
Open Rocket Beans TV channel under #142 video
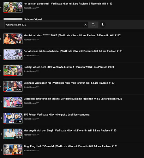pyautogui.click(x=31, y=40)
